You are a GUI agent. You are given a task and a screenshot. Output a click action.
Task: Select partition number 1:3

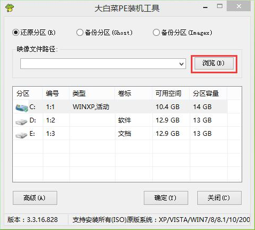[x=50, y=134]
